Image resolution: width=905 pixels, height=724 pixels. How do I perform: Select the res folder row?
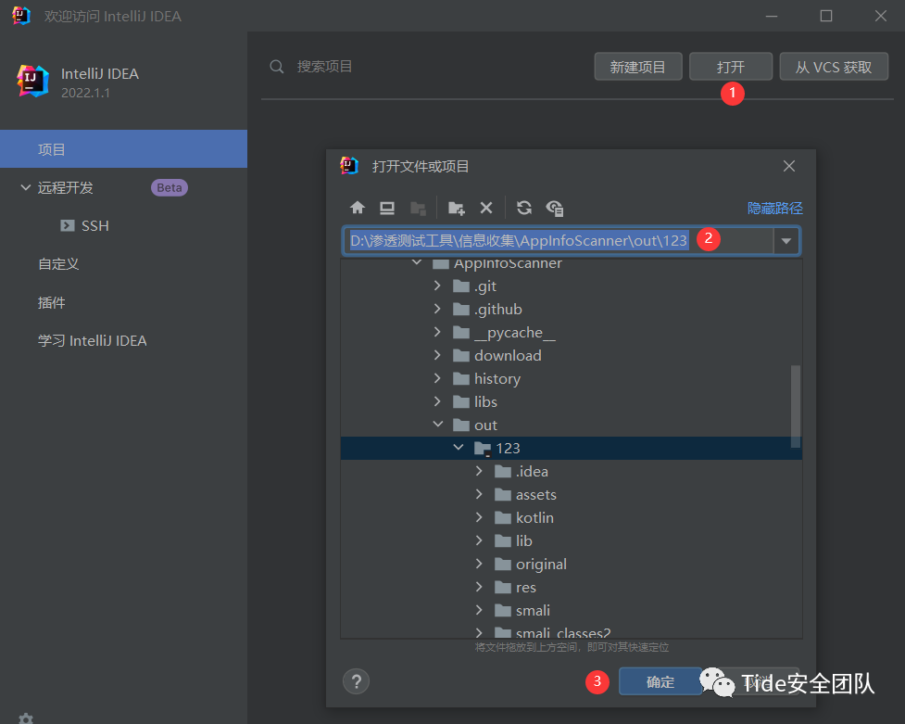[x=571, y=587]
